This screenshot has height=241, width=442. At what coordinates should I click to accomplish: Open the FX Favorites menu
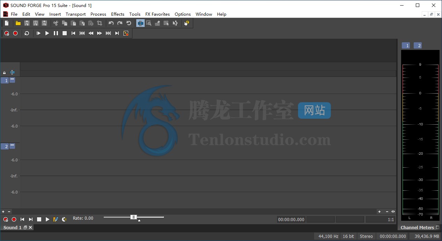coord(158,14)
